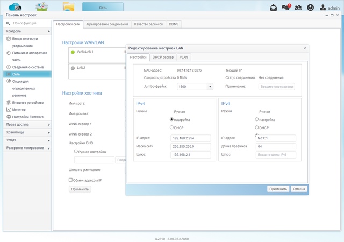Click the grey LAN2 status indicator

[73, 68]
